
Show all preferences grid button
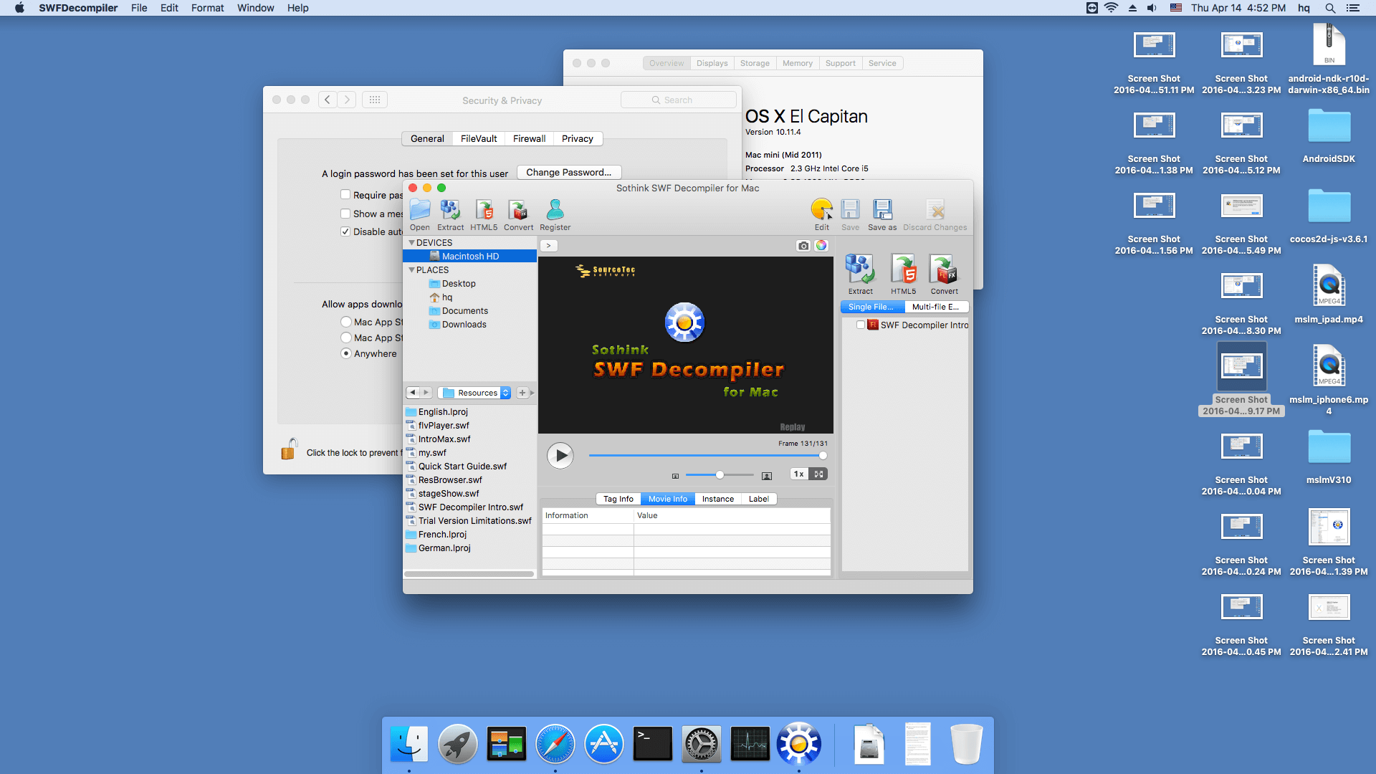(x=375, y=100)
